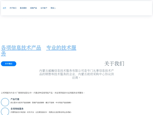Go to 关于我们 in the navigation bar
This screenshot has height=115, width=153.
click(13, 8)
